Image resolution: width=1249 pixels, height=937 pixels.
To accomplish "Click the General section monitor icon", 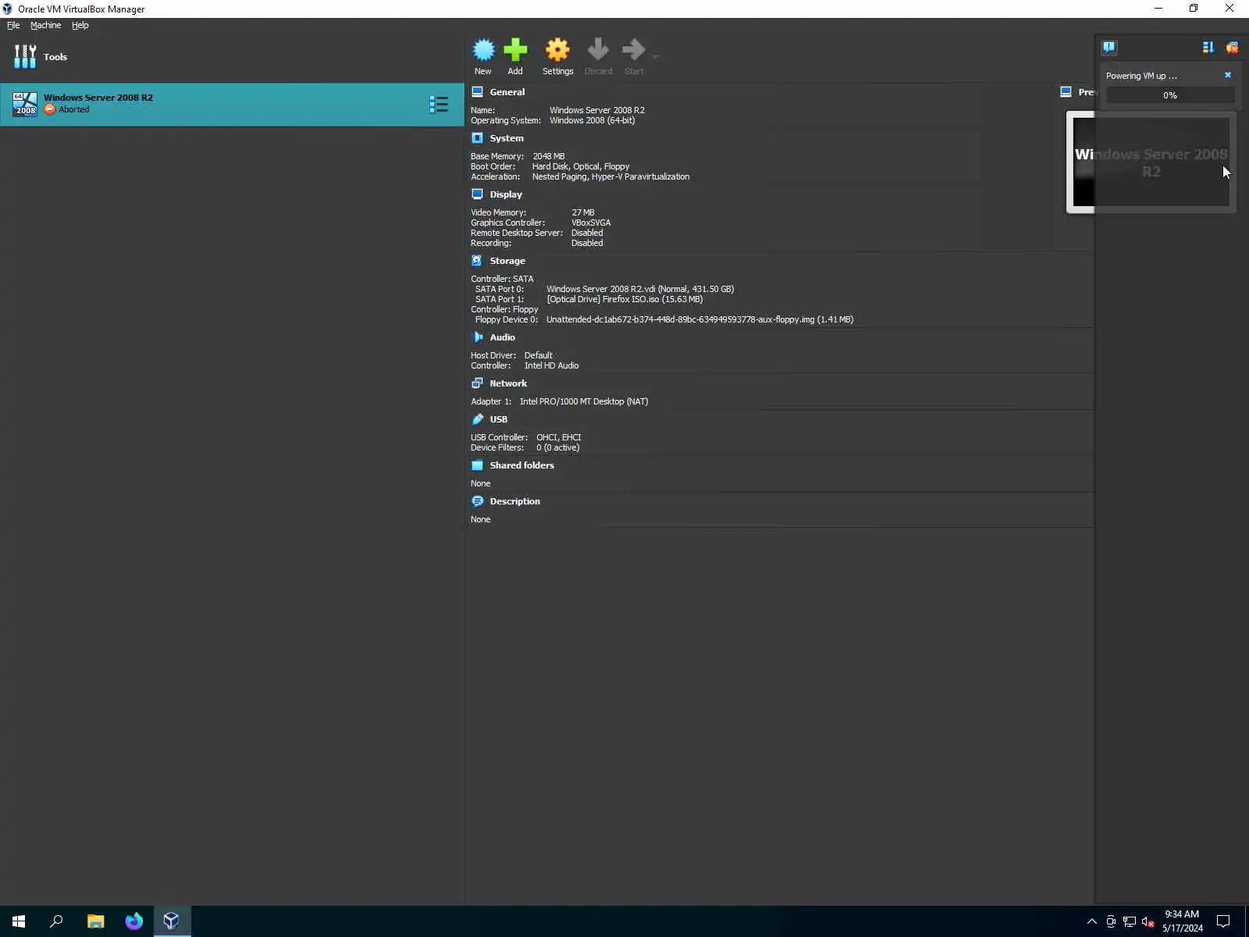I will click(477, 92).
